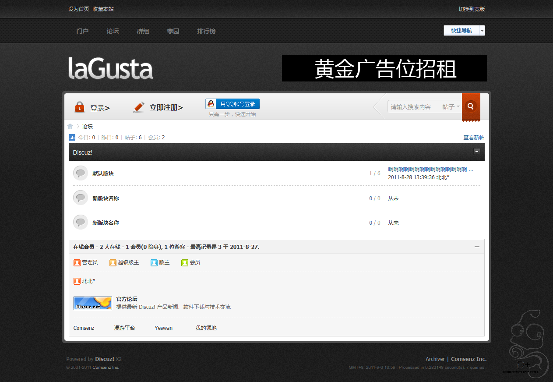The height and width of the screenshot is (382, 553).
Task: Open the 论坛 nav tab
Action: [113, 31]
